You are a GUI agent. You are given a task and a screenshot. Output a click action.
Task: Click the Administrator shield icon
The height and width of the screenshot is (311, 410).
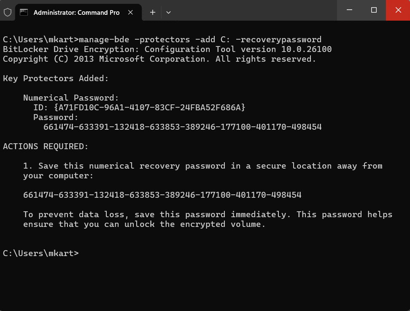tap(8, 12)
